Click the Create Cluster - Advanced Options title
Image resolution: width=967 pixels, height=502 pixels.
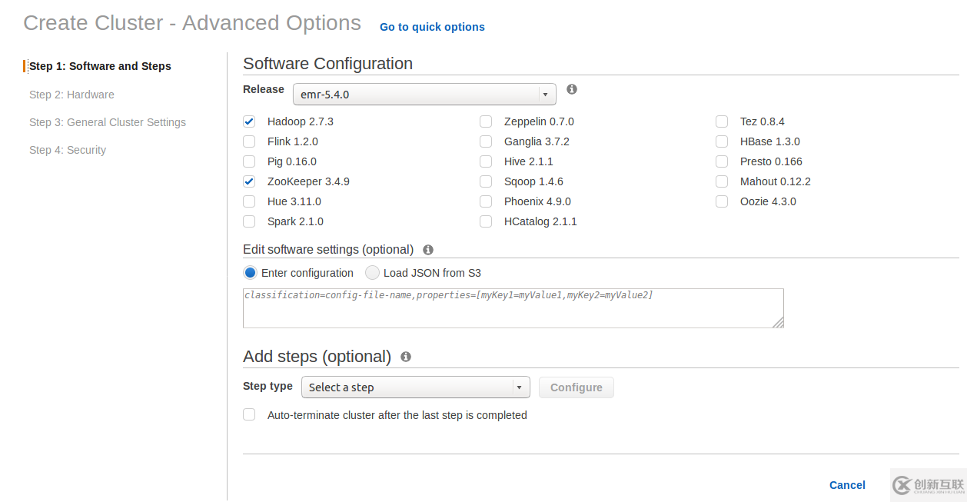coord(192,23)
